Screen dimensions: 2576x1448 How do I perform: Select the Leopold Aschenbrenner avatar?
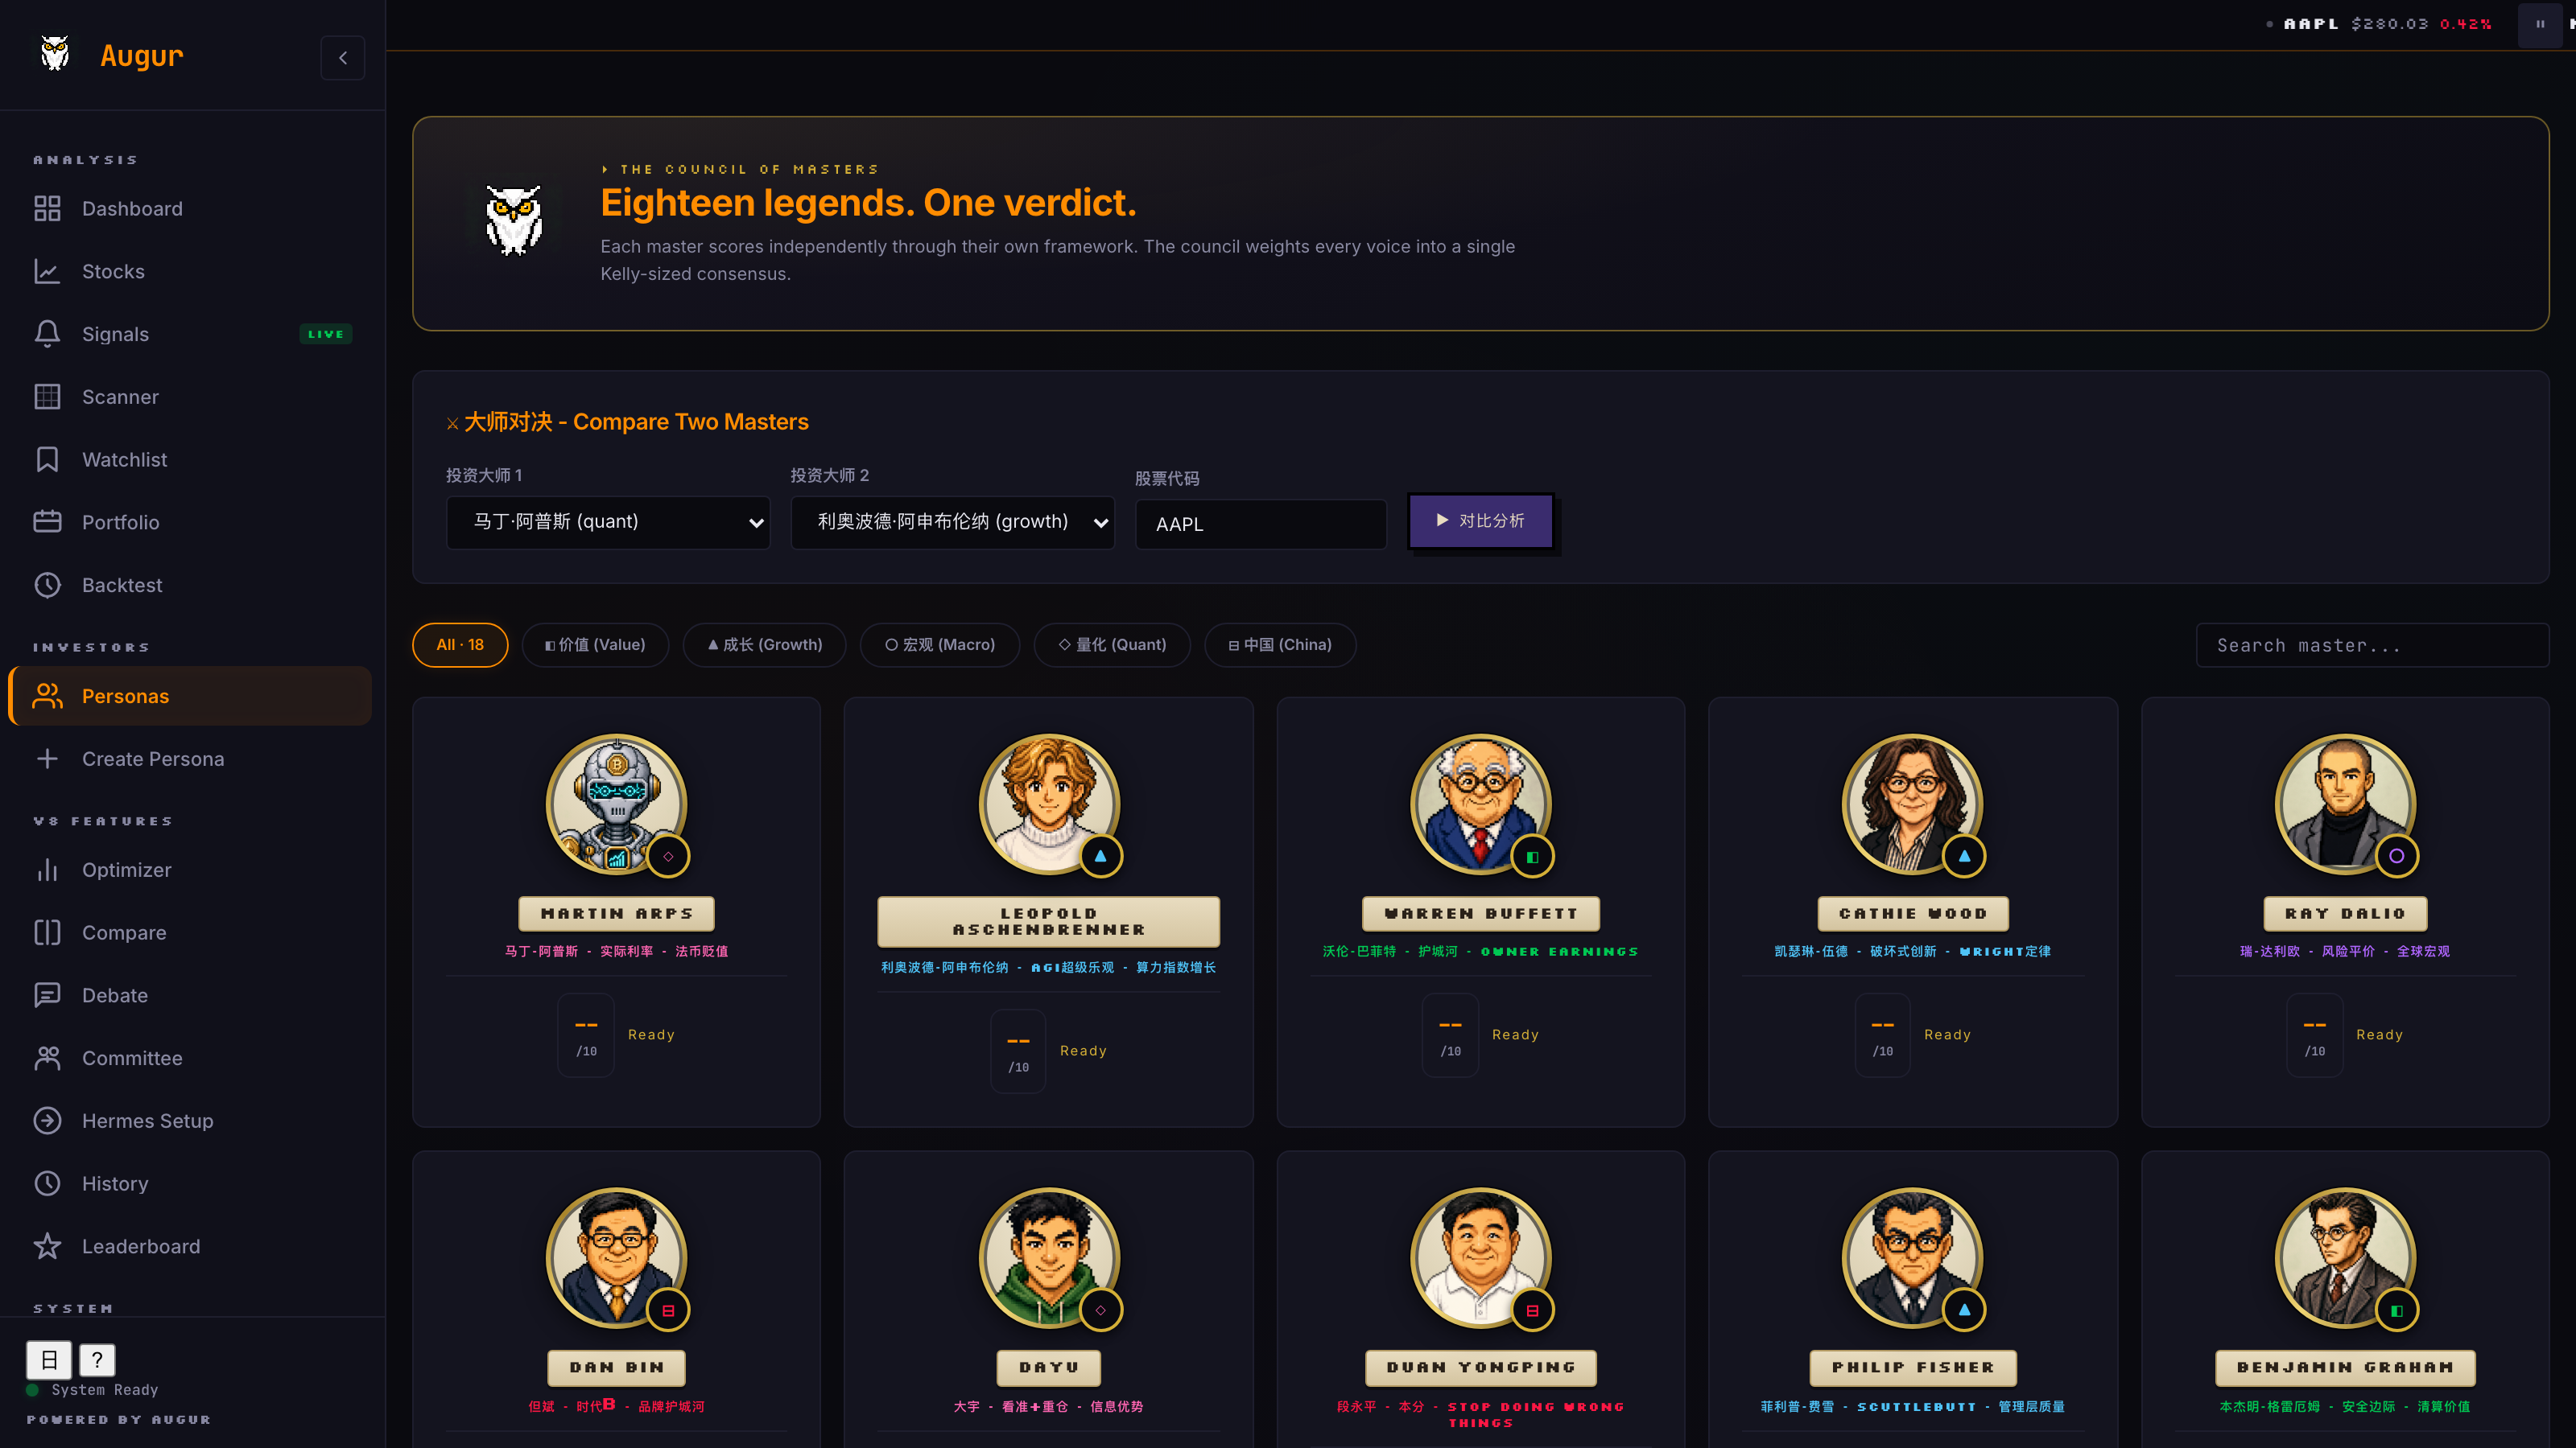(x=1049, y=804)
